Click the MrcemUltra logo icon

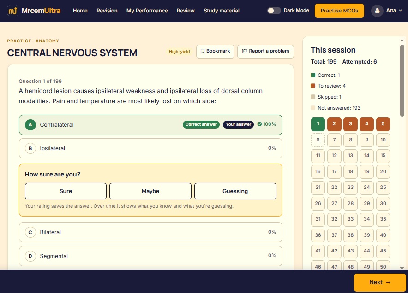click(x=12, y=11)
